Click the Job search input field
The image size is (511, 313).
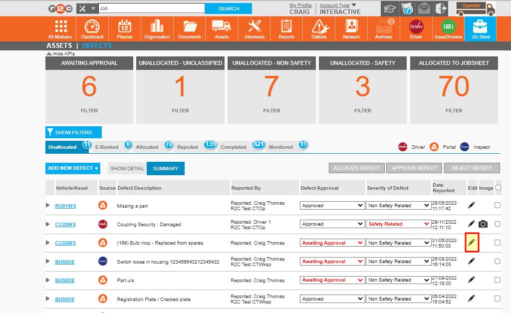pos(152,8)
